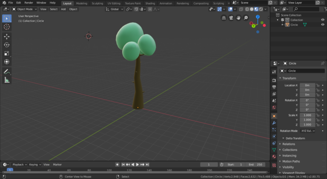
Task: Select the Move tool
Action: coord(7,36)
